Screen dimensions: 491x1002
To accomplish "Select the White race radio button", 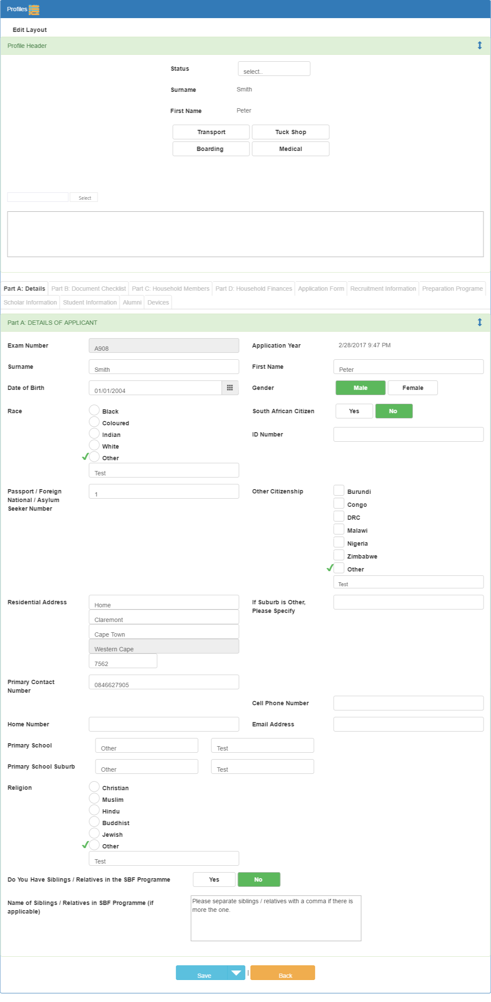I will click(94, 445).
